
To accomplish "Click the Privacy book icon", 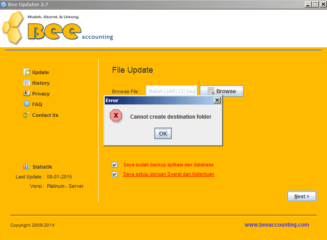I will (27, 94).
